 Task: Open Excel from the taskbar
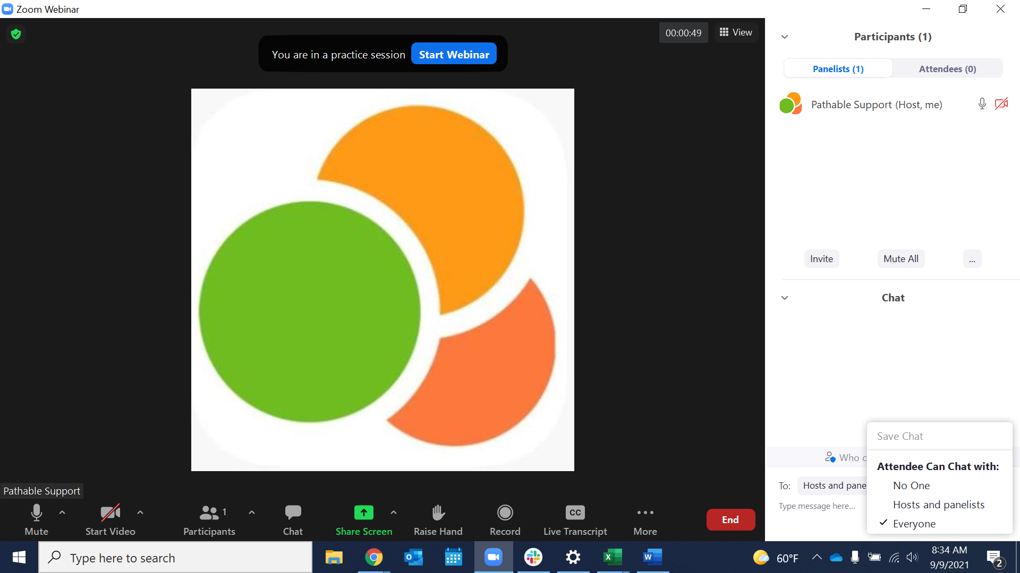click(613, 558)
